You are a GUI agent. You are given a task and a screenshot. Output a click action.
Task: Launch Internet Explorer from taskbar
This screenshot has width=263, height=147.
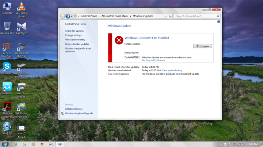coord(16,144)
